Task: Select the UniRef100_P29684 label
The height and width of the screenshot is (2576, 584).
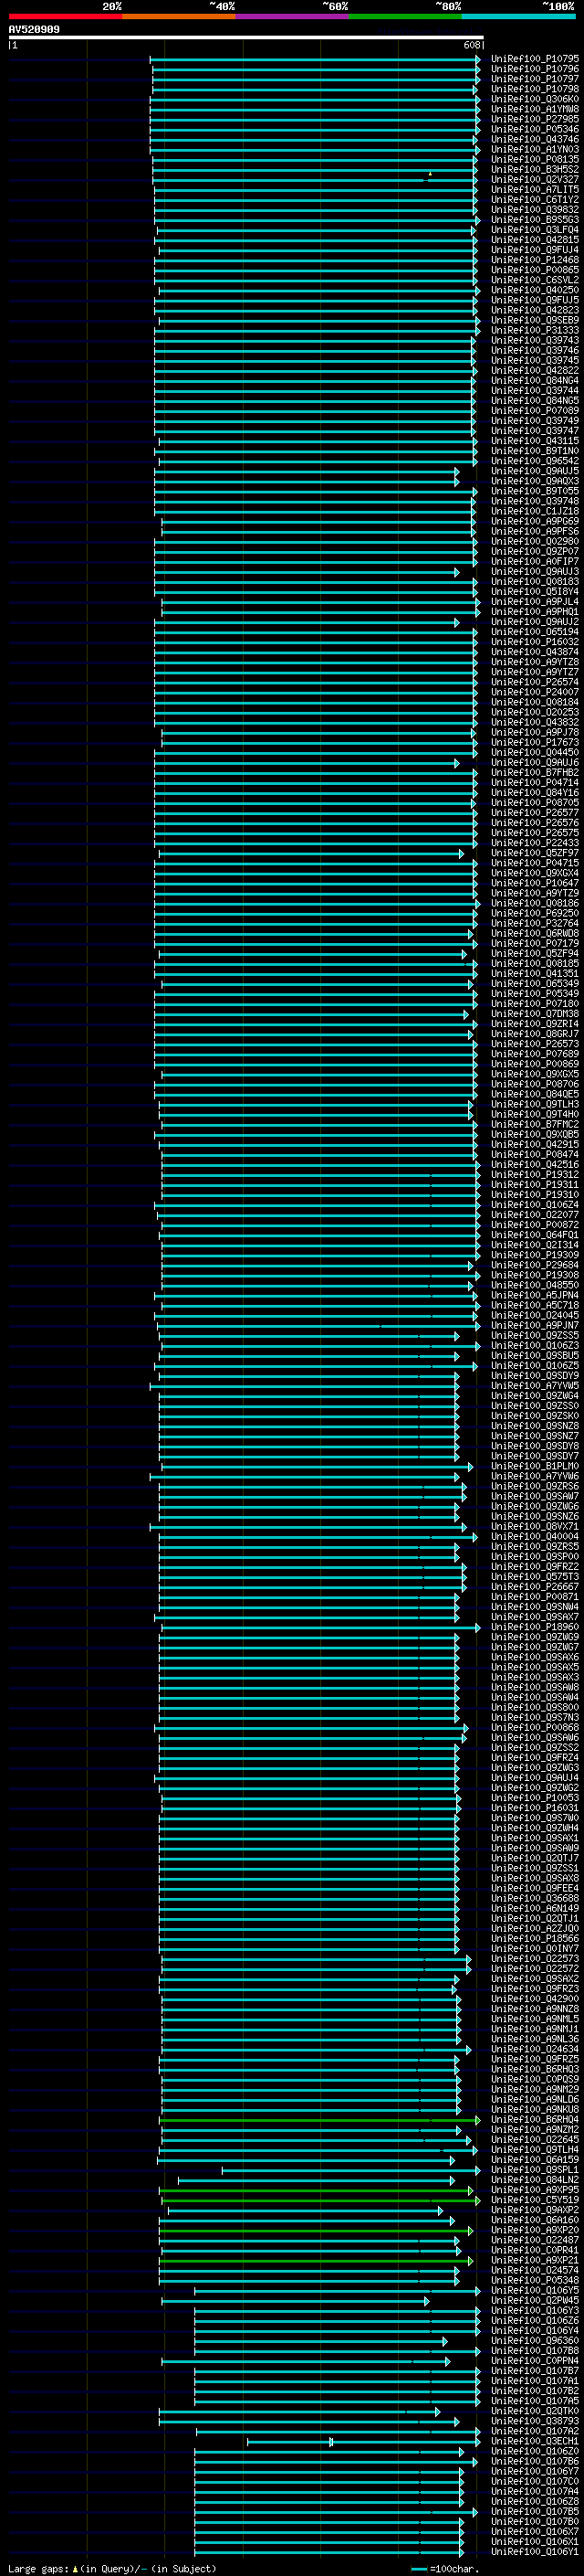Action: (x=535, y=1265)
